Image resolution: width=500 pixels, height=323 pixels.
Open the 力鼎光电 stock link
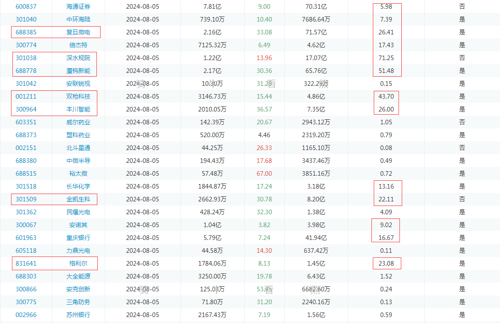coord(78,251)
